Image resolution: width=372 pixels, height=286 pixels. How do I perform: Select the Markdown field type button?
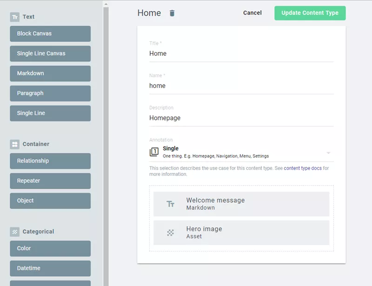(50, 73)
